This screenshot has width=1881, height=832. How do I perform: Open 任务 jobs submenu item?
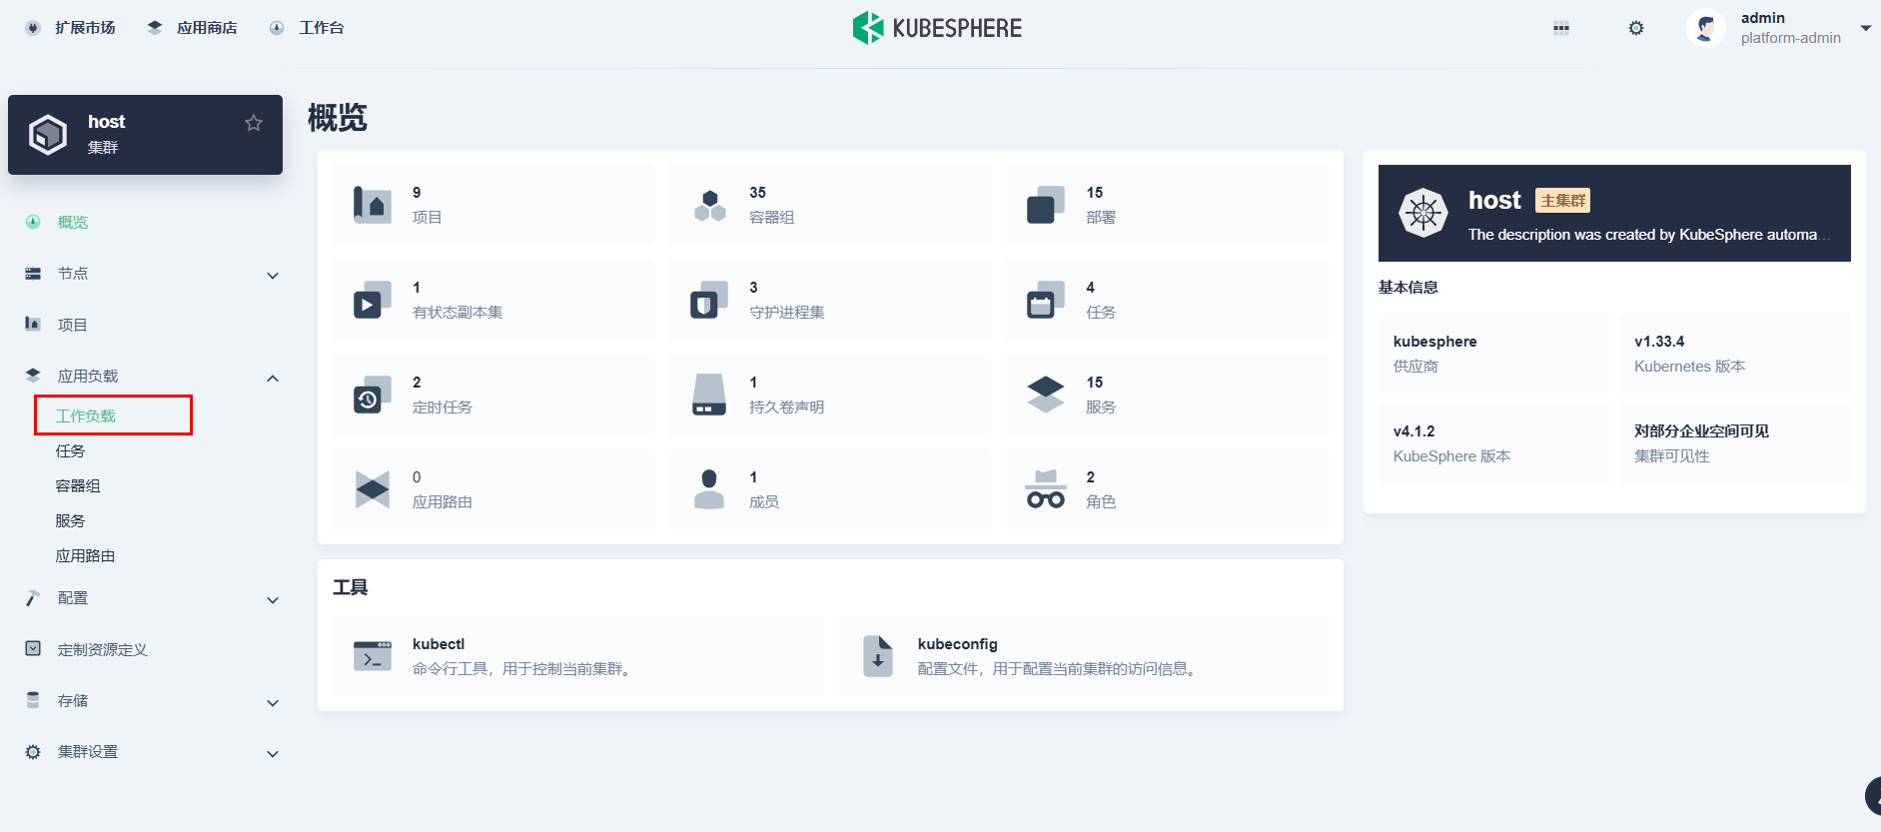(x=71, y=450)
